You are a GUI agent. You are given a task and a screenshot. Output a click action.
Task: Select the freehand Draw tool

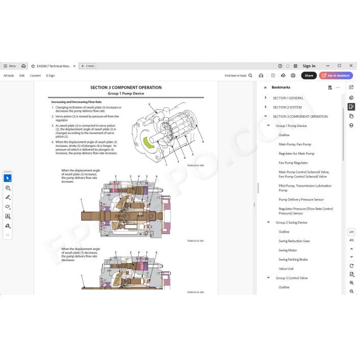pyautogui.click(x=8, y=207)
